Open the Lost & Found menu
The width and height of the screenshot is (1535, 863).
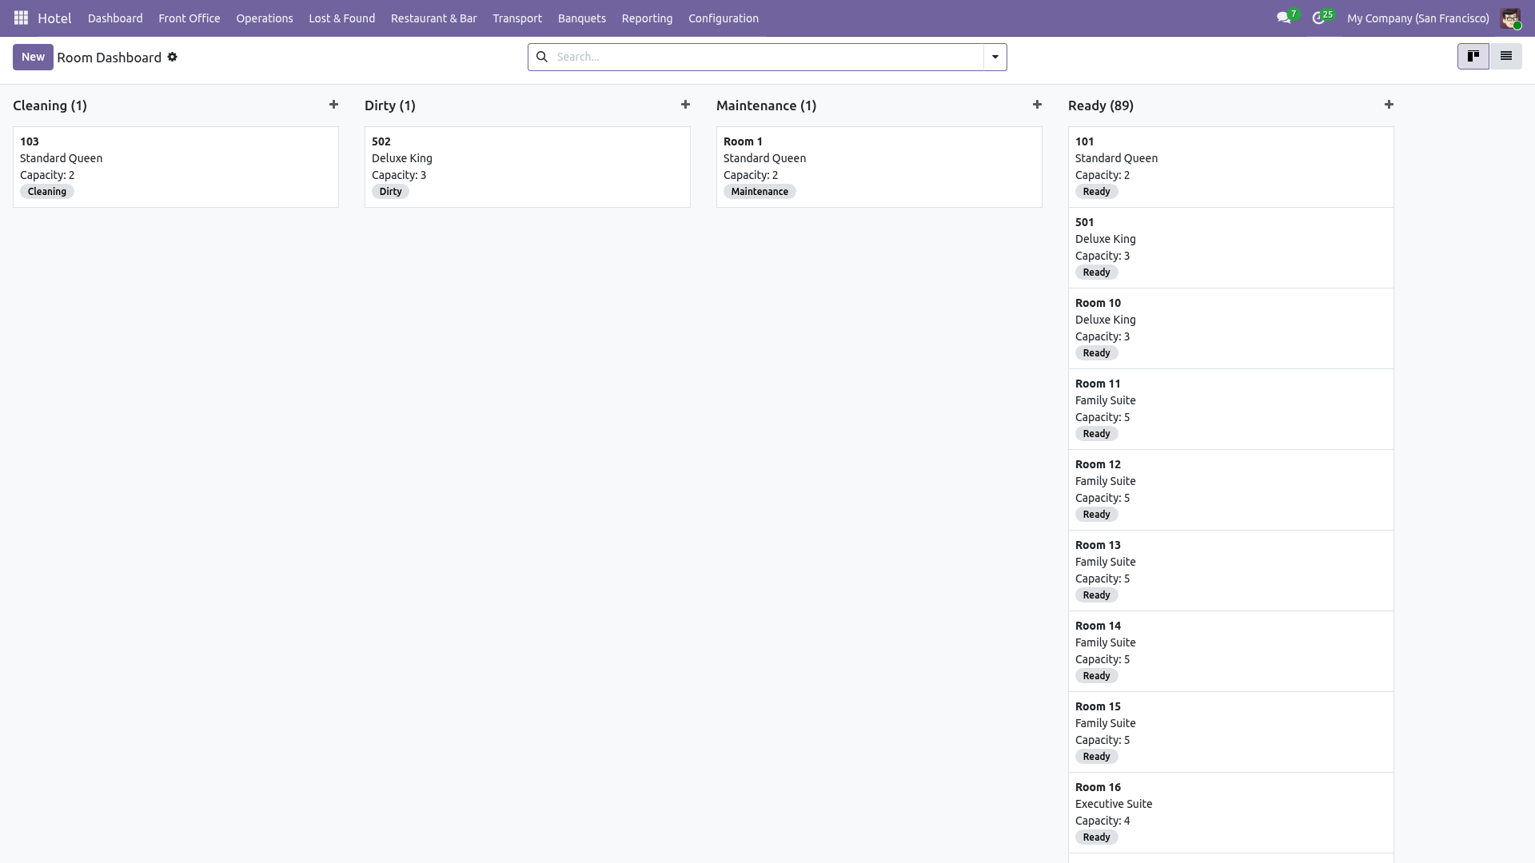click(x=341, y=18)
